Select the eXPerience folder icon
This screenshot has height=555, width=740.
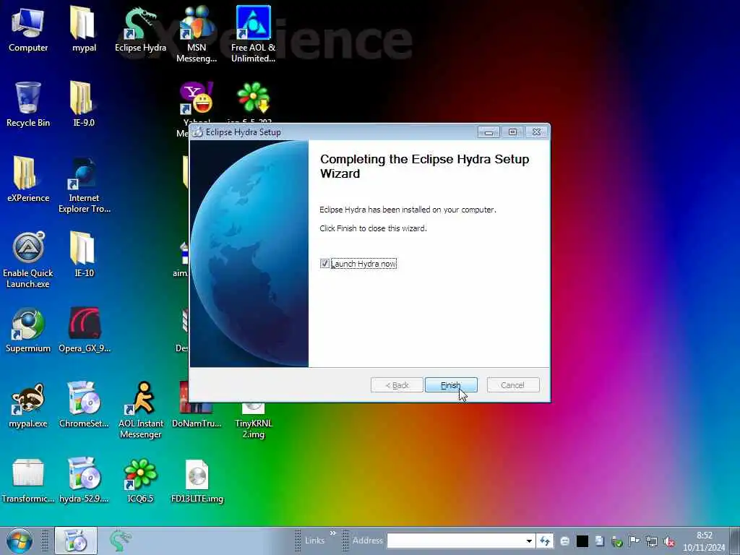point(28,180)
